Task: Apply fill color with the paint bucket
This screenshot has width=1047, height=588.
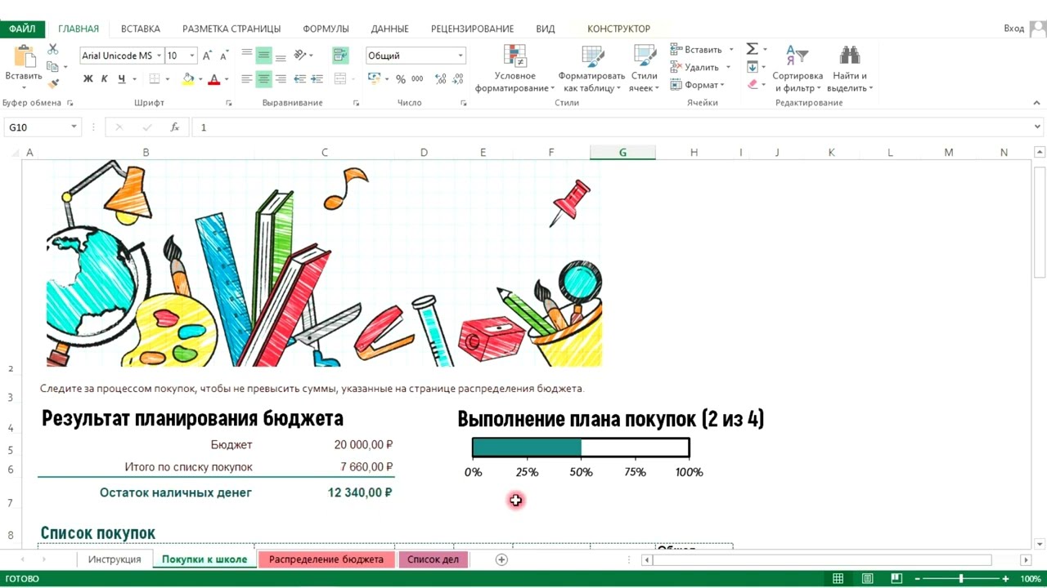Action: [x=188, y=79]
